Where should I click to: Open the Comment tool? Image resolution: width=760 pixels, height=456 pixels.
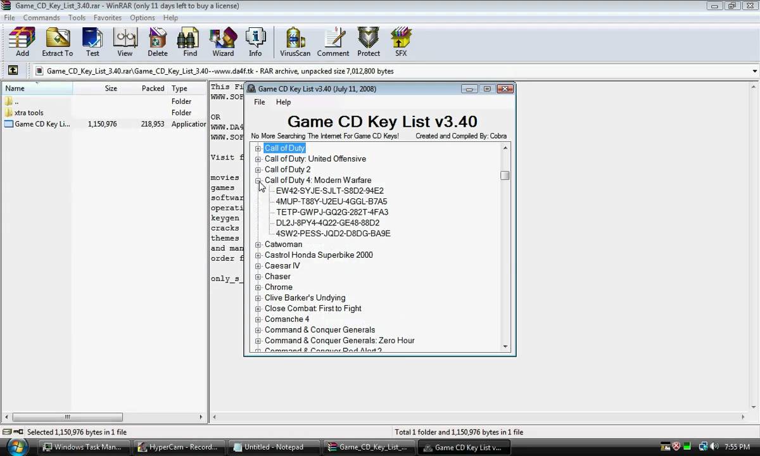tap(333, 42)
